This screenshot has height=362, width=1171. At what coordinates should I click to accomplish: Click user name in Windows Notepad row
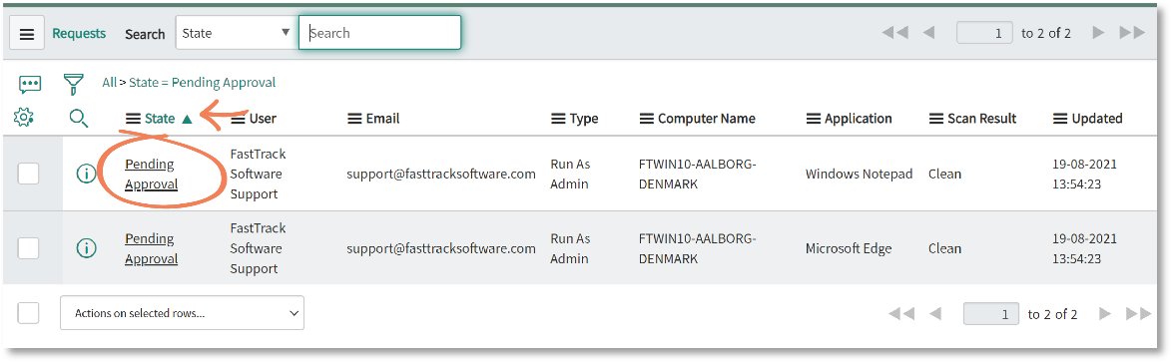point(258,174)
